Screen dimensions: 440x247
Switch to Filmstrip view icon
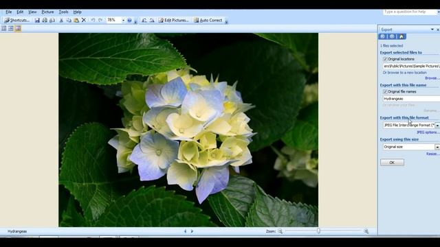click(x=11, y=28)
